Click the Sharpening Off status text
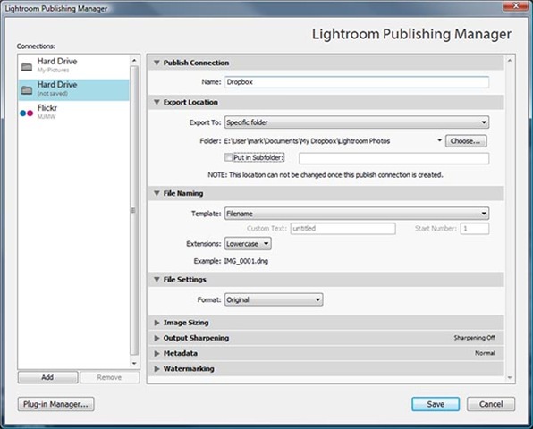The height and width of the screenshot is (429, 533). pos(474,338)
